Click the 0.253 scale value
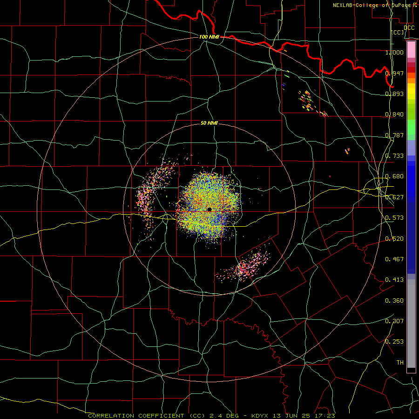Viewport: 419px width, 419px height. (394, 342)
